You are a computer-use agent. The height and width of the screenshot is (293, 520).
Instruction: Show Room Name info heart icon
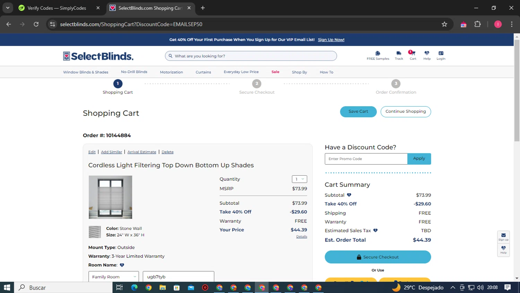[122, 265]
